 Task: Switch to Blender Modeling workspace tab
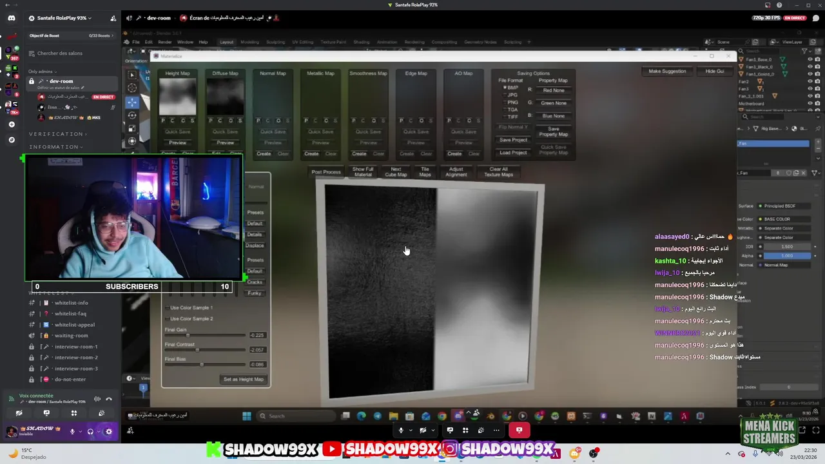(x=249, y=43)
